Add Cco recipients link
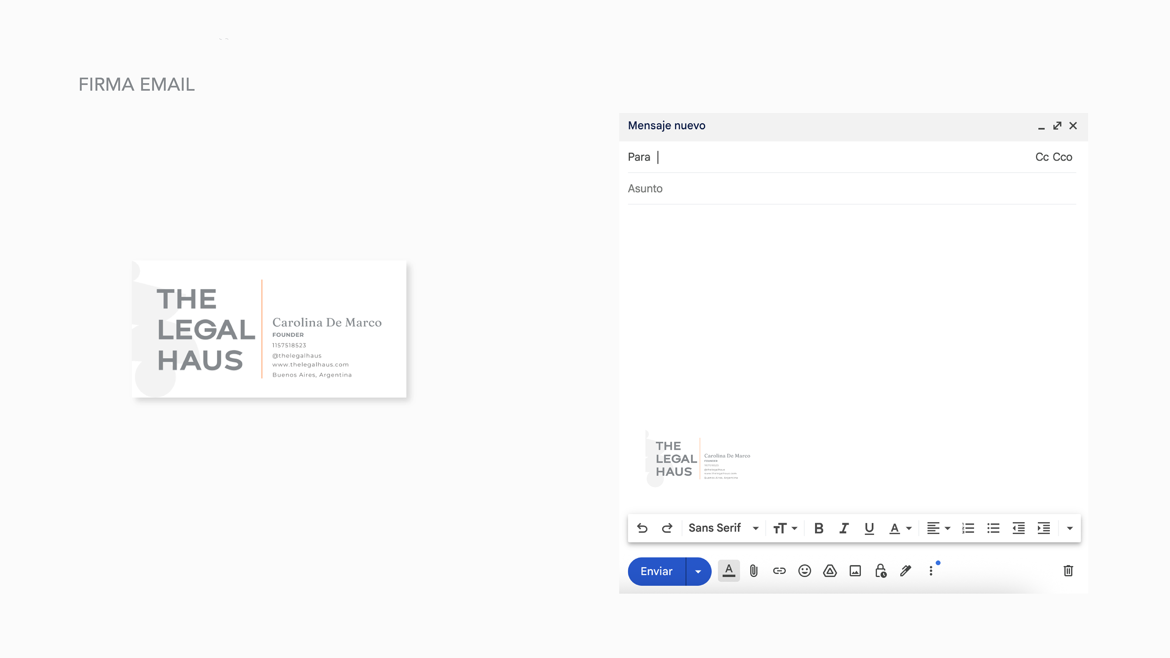The width and height of the screenshot is (1170, 658). click(1062, 157)
